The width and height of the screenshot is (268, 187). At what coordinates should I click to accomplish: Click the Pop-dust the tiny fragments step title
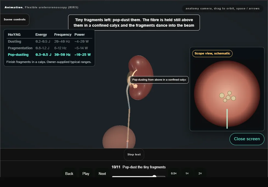[x=144, y=167]
